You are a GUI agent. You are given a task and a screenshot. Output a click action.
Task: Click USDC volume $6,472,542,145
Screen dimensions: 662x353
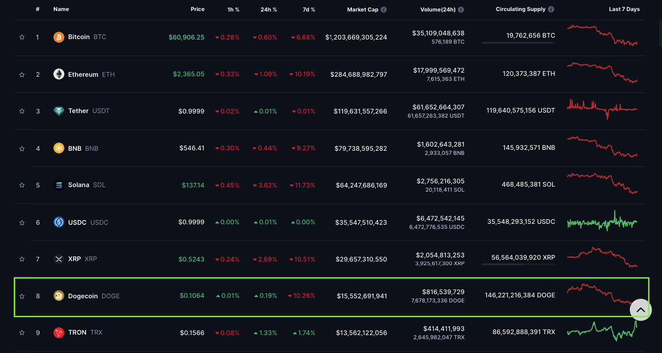440,218
